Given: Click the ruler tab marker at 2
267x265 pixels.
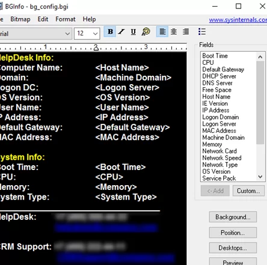Looking at the screenshot, I should point(96,48).
